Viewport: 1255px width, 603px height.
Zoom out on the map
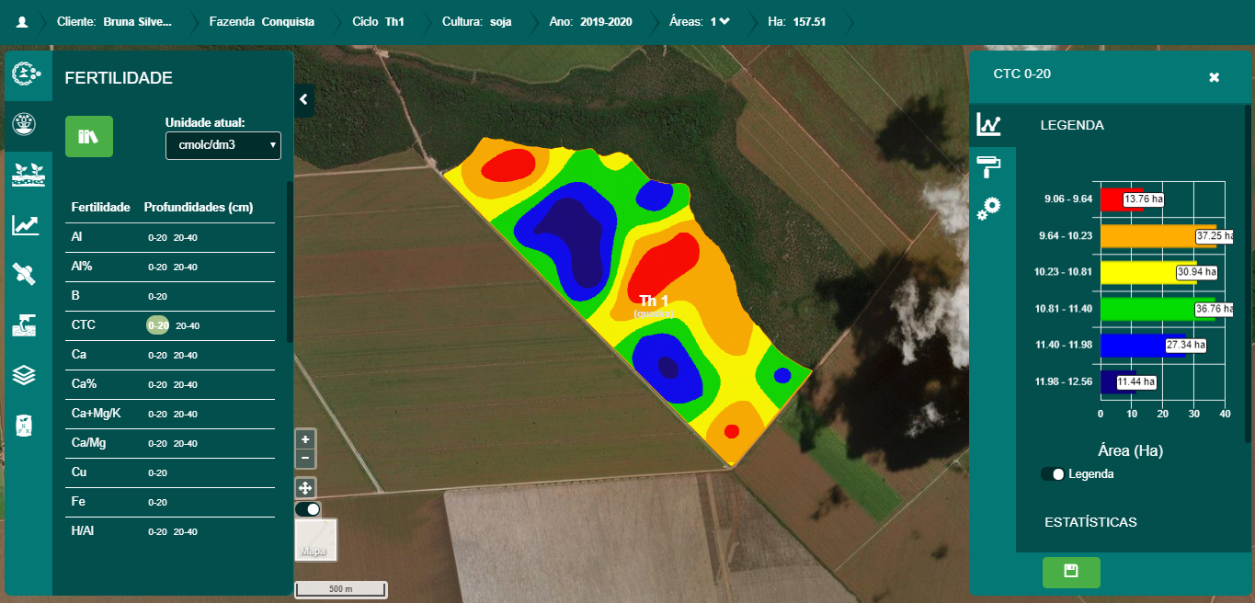305,458
